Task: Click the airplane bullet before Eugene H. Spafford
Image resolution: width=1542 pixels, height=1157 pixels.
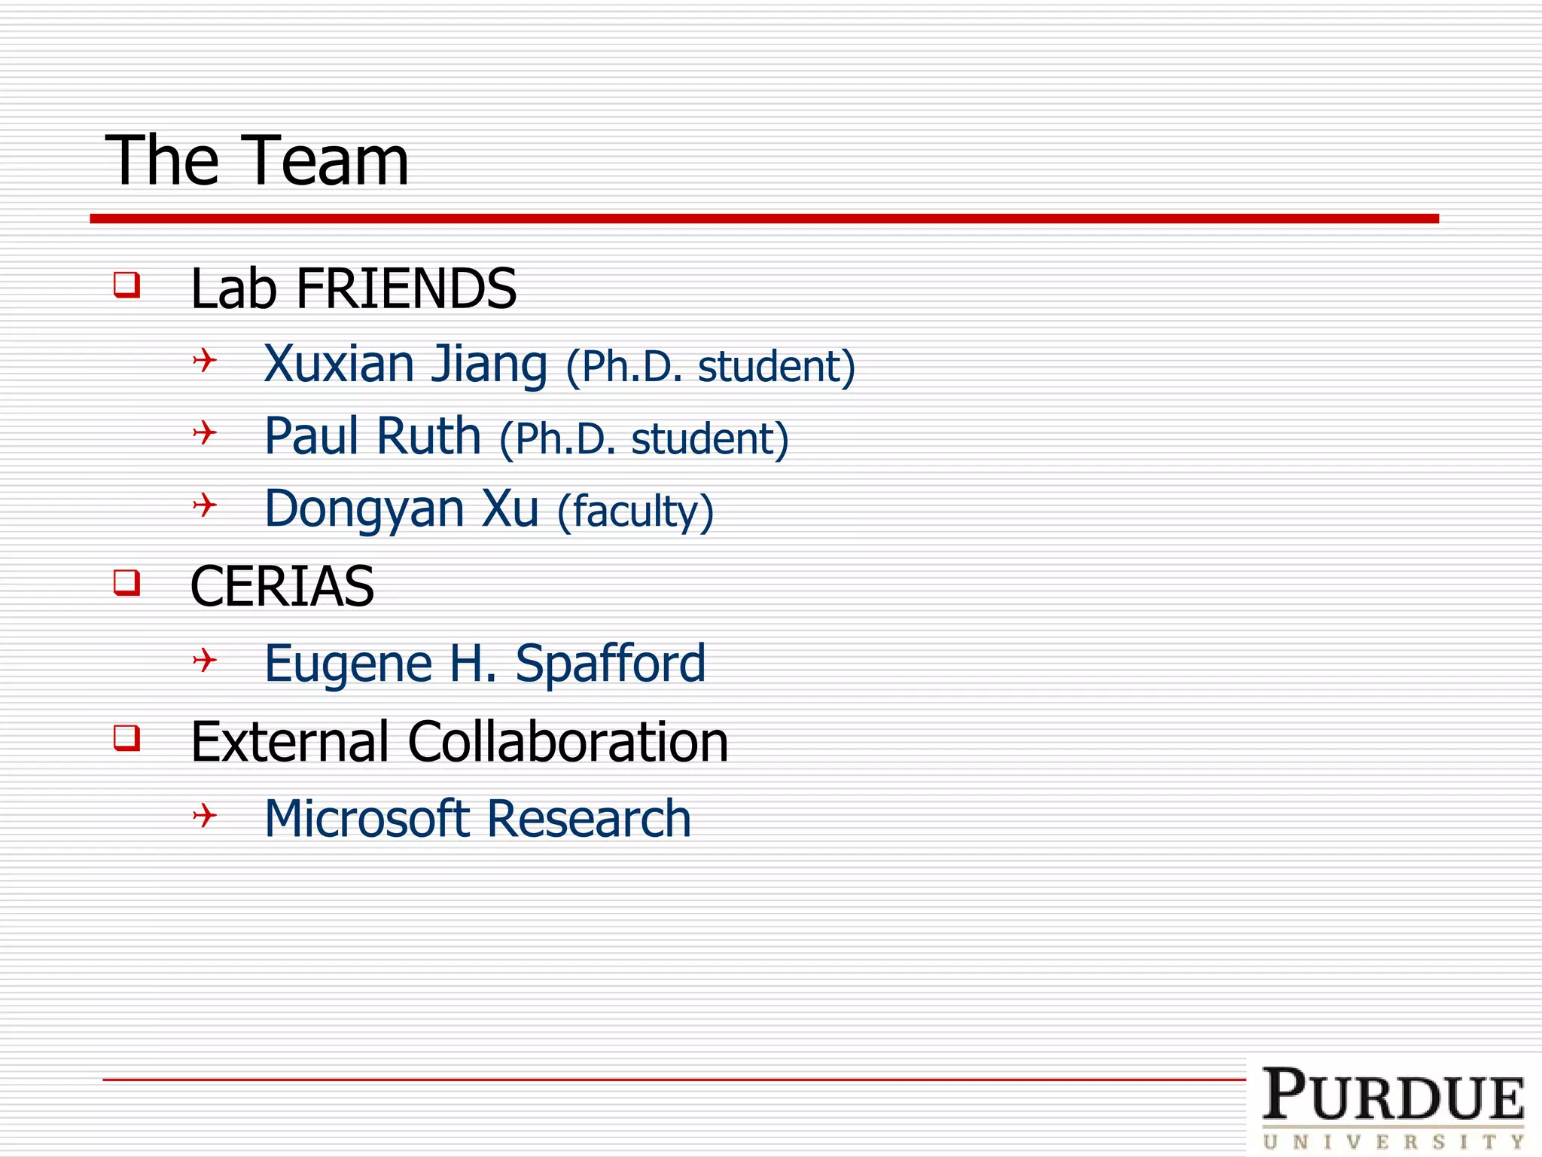Action: point(204,661)
